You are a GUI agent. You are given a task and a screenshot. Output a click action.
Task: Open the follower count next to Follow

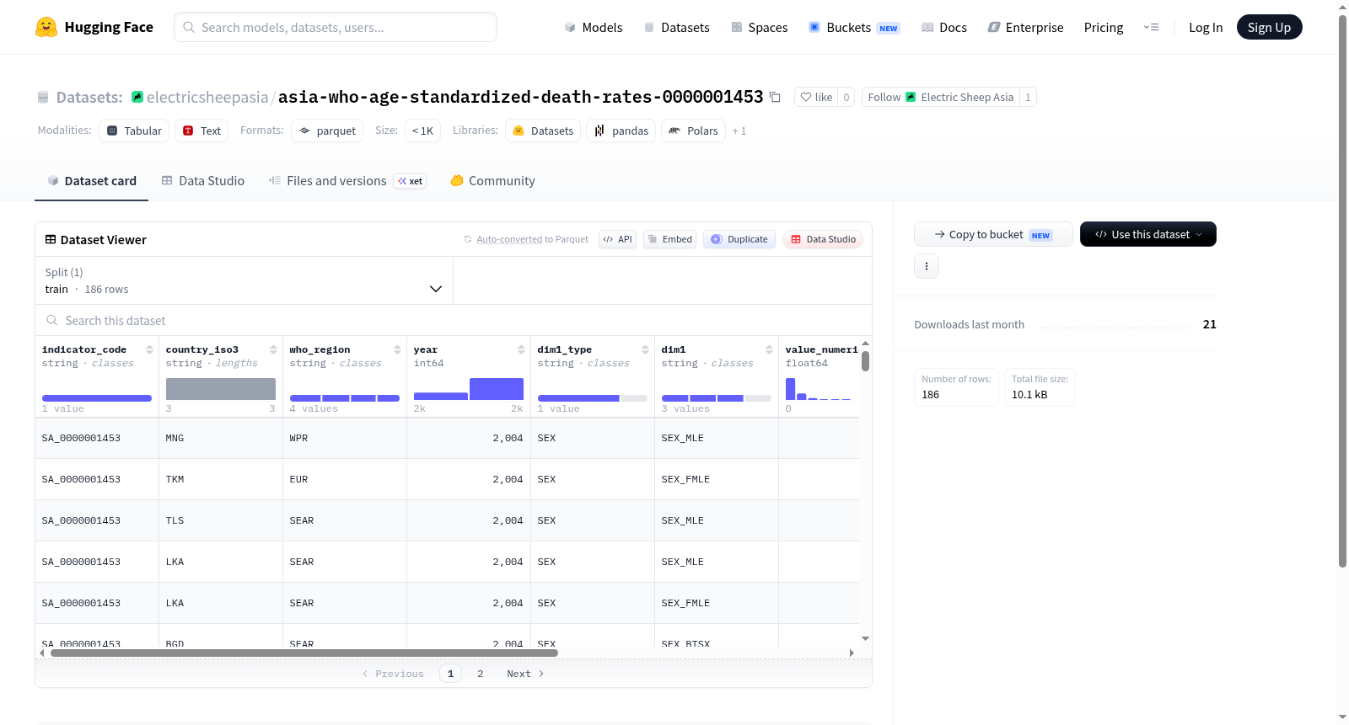pos(1028,97)
